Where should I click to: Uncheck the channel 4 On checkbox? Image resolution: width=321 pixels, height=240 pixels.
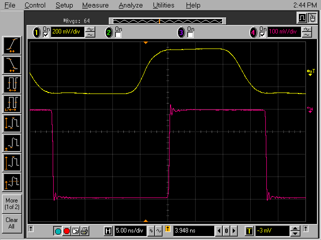click(262, 35)
